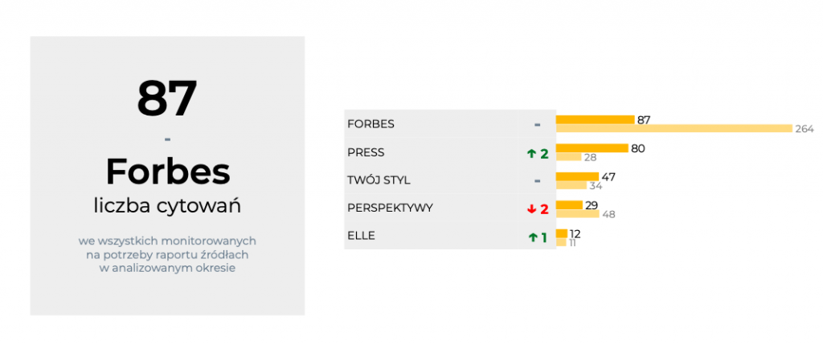This screenshot has height=344, width=823.
Task: Click the dash indicator in FORBES row
Action: tap(537, 124)
